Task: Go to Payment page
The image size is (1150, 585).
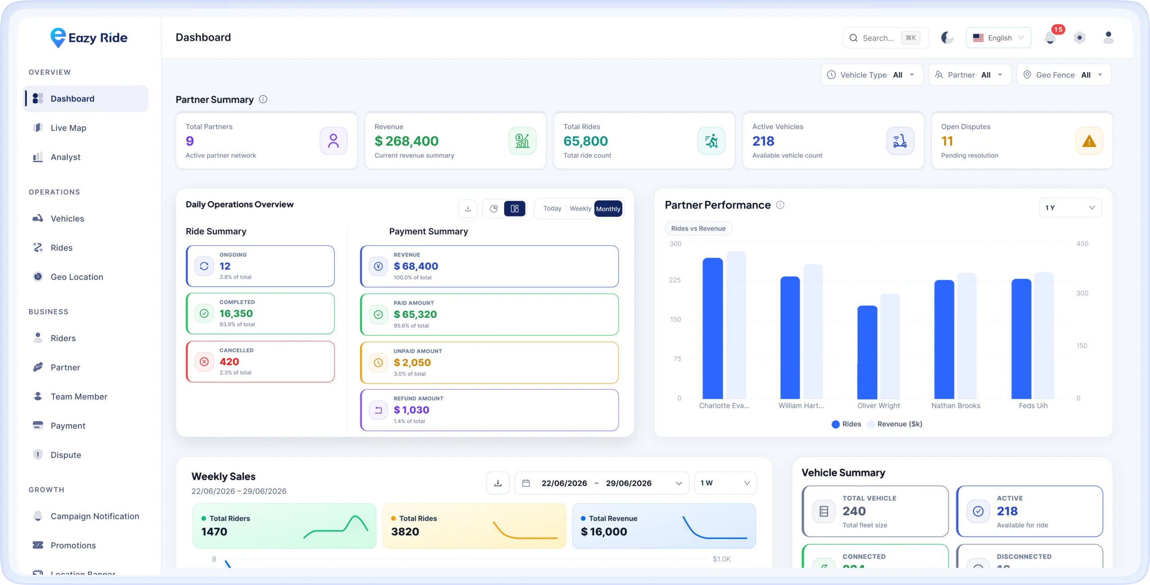Action: 86,426
